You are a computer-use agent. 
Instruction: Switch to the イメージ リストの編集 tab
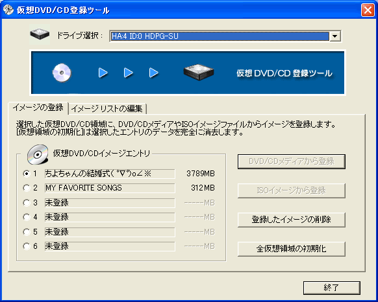[x=107, y=109]
